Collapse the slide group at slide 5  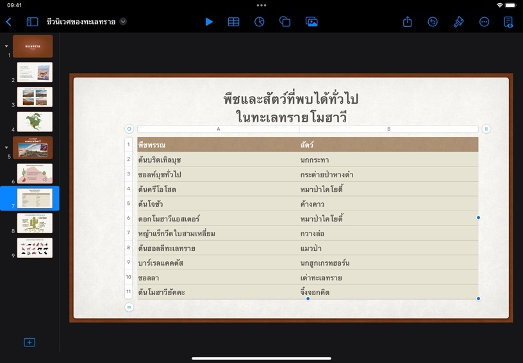point(6,147)
